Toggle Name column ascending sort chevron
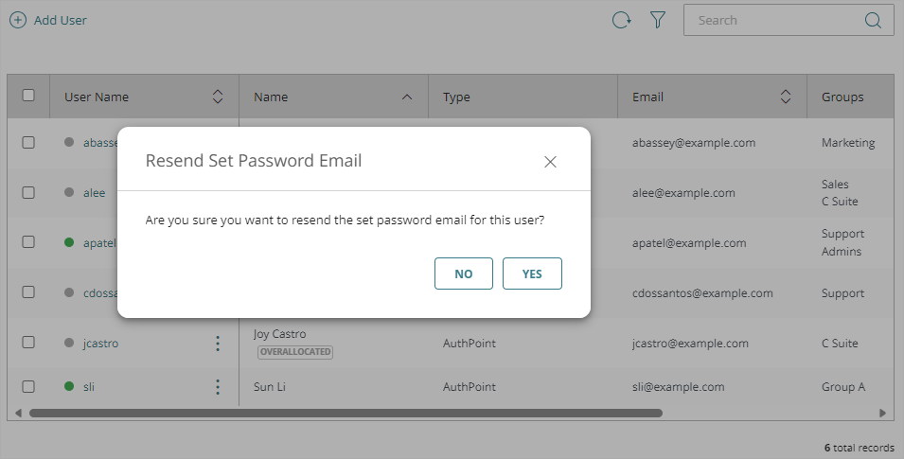This screenshot has width=904, height=459. pyautogui.click(x=407, y=97)
